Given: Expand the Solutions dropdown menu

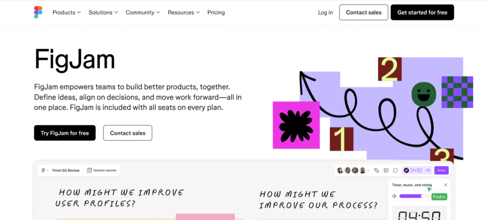Looking at the screenshot, I should point(103,12).
